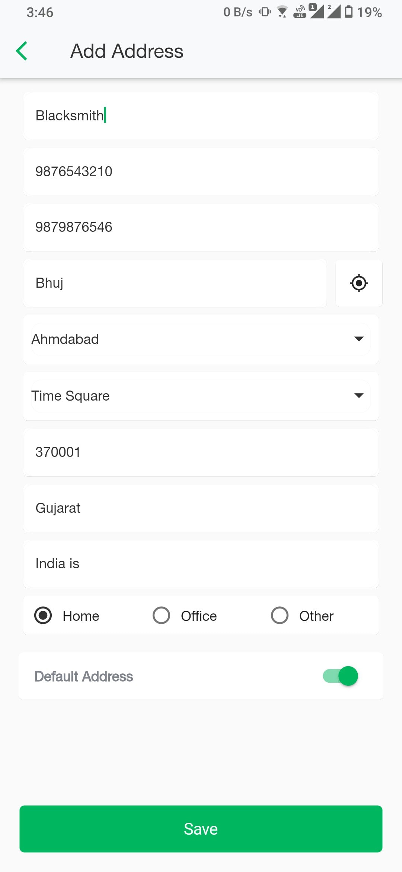Open the Ahmdabad city dropdown
The height and width of the screenshot is (872, 402).
(201, 339)
